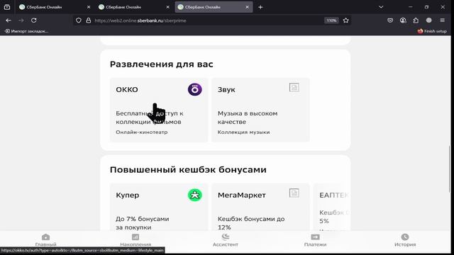
Task: Close the second Сбербанк Онлайн tab
Action: (x=167, y=7)
